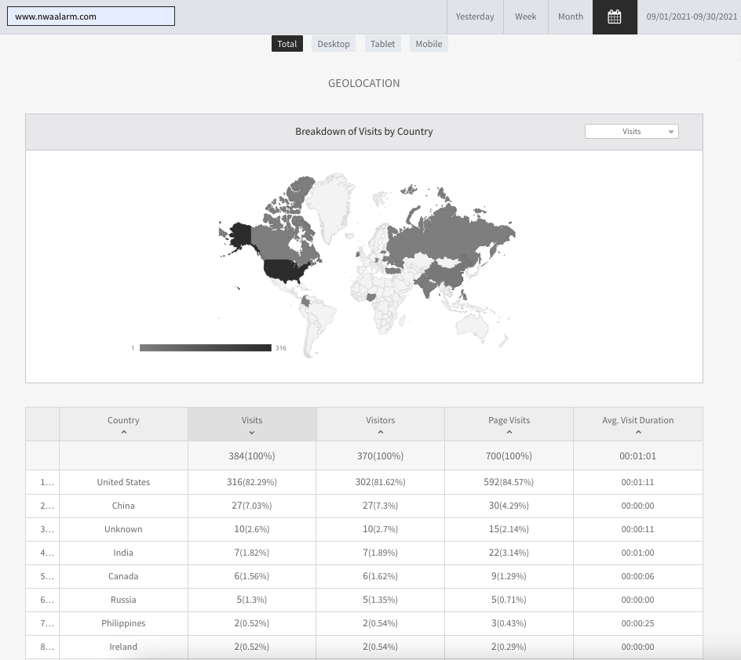Viewport: 741px width, 660px height.
Task: Switch to the Yesterday time range
Action: [x=475, y=17]
